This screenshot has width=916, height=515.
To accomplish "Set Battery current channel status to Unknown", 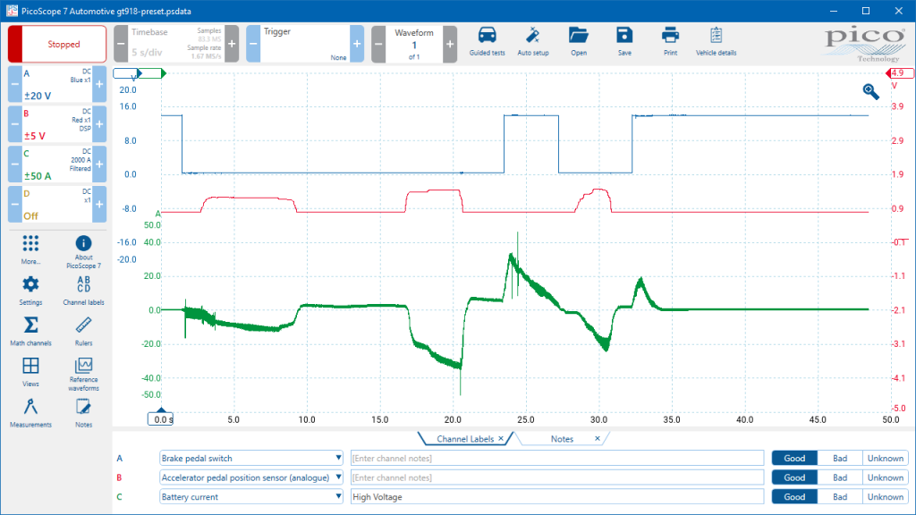I will (885, 497).
